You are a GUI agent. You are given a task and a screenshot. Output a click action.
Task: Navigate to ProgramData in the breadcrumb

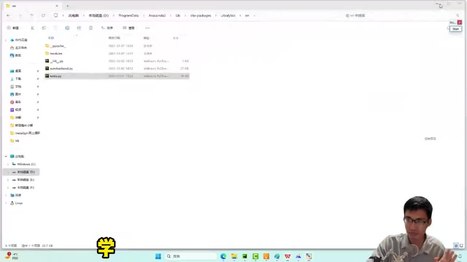(128, 16)
